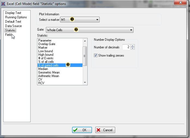The height and width of the screenshot is (138, 190).
Task: Close the Statistic options dialog
Action: (180, 2)
